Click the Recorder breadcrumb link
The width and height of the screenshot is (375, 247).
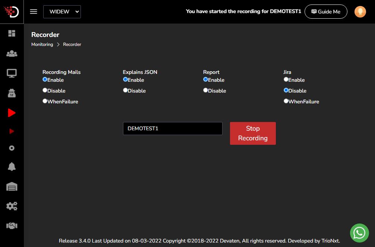(72, 44)
